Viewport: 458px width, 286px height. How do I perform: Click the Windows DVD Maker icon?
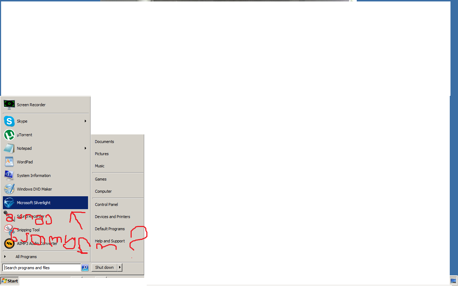(9, 189)
